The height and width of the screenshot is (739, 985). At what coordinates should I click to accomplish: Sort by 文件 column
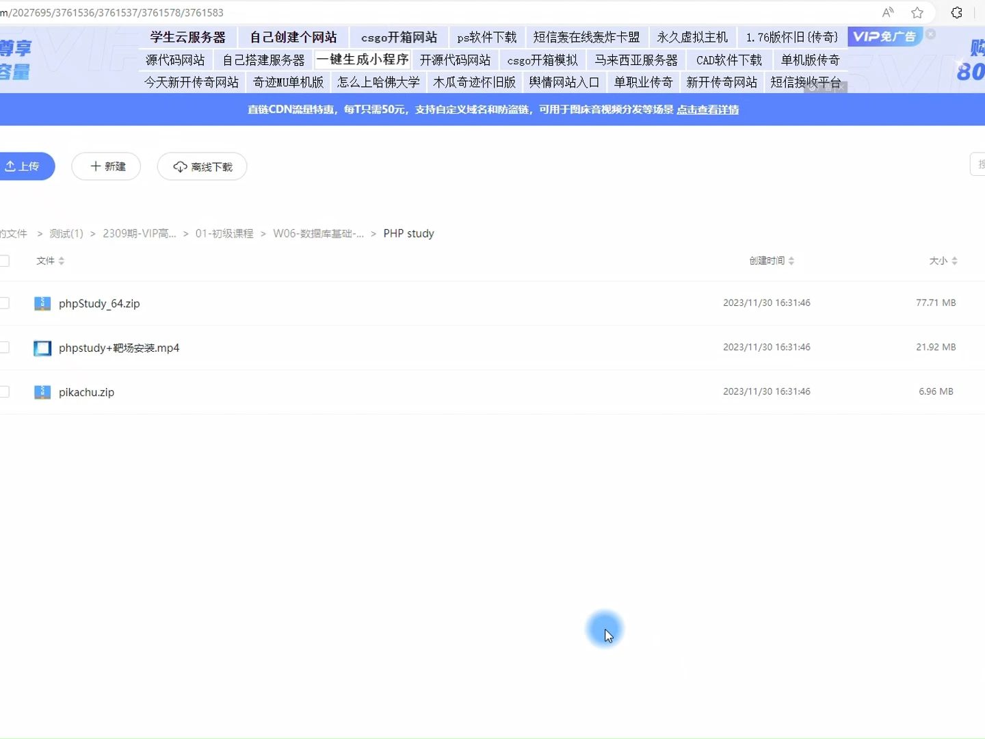tap(50, 261)
